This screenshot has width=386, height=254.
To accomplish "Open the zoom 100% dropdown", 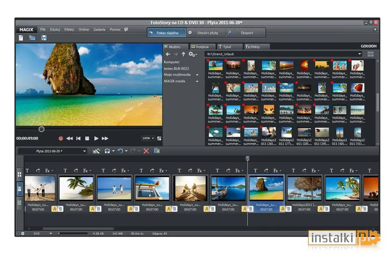I will click(148, 138).
